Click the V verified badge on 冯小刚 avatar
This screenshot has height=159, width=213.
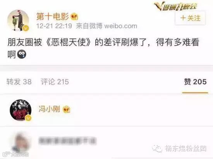tap(28, 118)
